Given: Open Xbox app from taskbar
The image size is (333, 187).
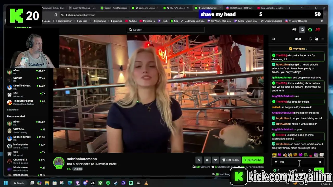Looking at the screenshot, I should click(x=100, y=183).
